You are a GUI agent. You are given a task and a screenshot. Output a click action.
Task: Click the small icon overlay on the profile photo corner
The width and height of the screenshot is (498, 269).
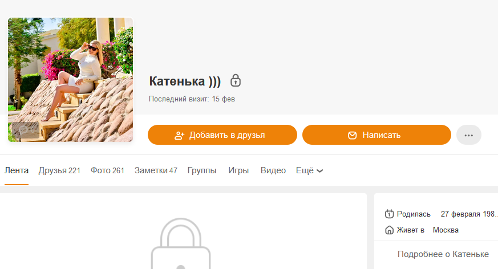pos(26,130)
